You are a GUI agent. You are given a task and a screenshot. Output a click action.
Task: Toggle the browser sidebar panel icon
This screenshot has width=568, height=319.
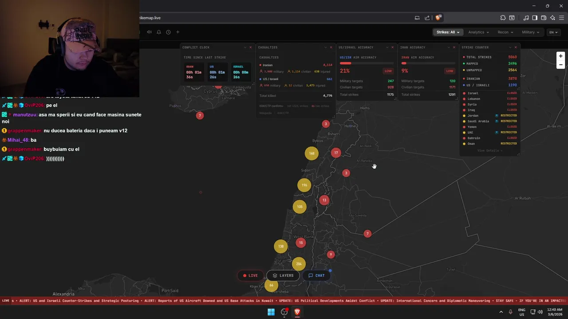point(535,18)
